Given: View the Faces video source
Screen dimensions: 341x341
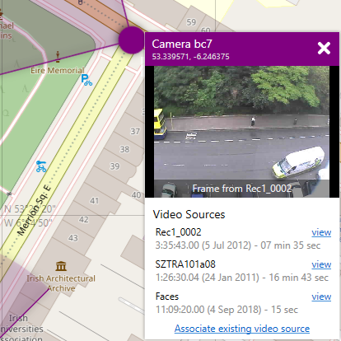Looking at the screenshot, I should point(321,297).
